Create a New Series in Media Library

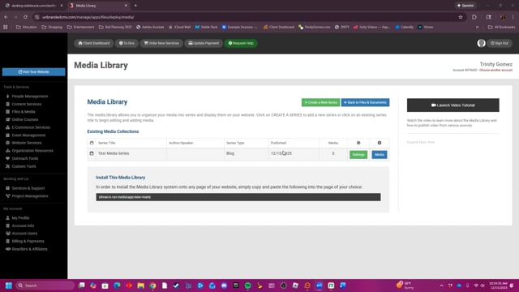pos(320,102)
